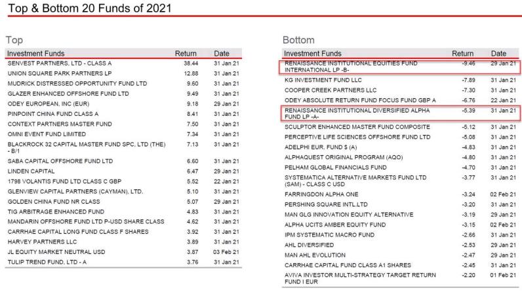Select 'MANDARIN OFFSHORE FUND LTD P-USD SHARE CLASS'
The image size is (522, 292).
(86, 221)
